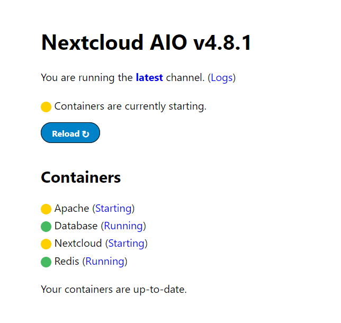The image size is (341, 323).
Task: Click the 'Your containers are up-to-date' text
Action: point(114,290)
